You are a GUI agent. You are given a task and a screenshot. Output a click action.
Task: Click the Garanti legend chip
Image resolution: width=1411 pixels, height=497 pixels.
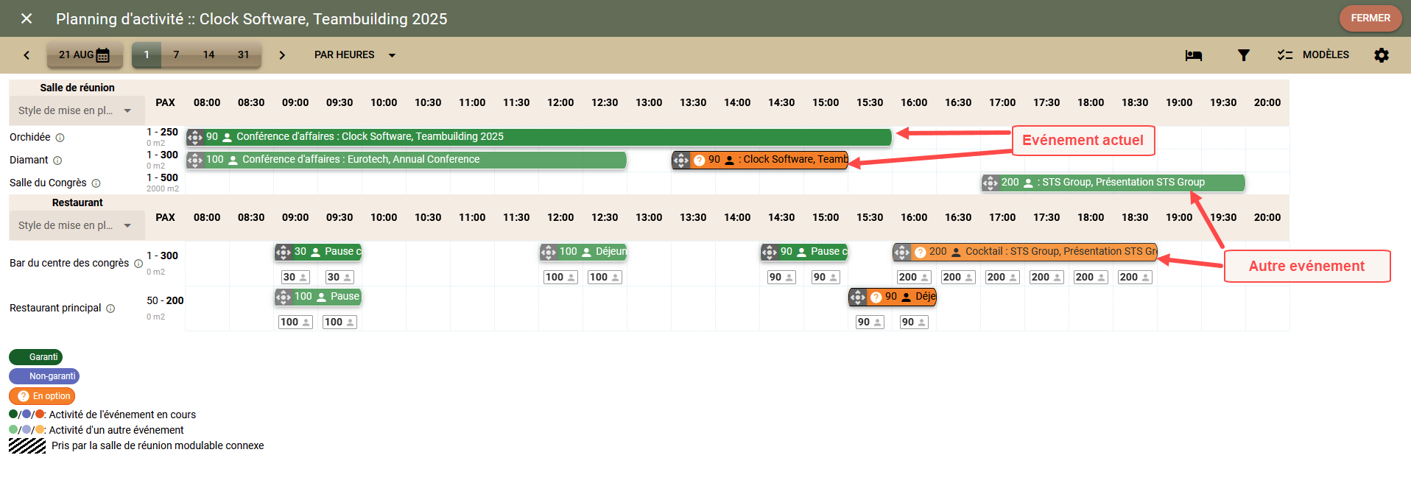(x=35, y=357)
